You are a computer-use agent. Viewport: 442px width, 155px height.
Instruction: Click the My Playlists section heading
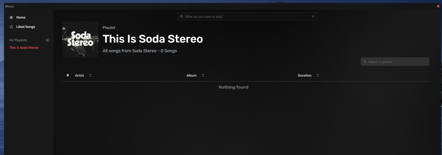[x=18, y=40]
